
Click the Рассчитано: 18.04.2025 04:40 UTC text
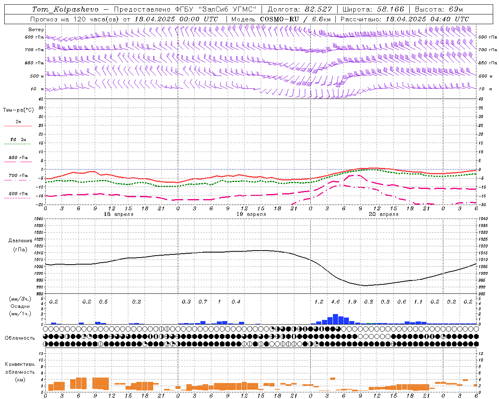tap(405, 19)
